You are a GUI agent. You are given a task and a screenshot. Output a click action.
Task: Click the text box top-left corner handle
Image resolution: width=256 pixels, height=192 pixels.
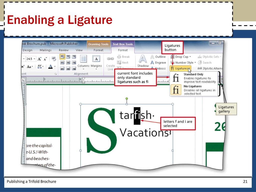click(80, 104)
